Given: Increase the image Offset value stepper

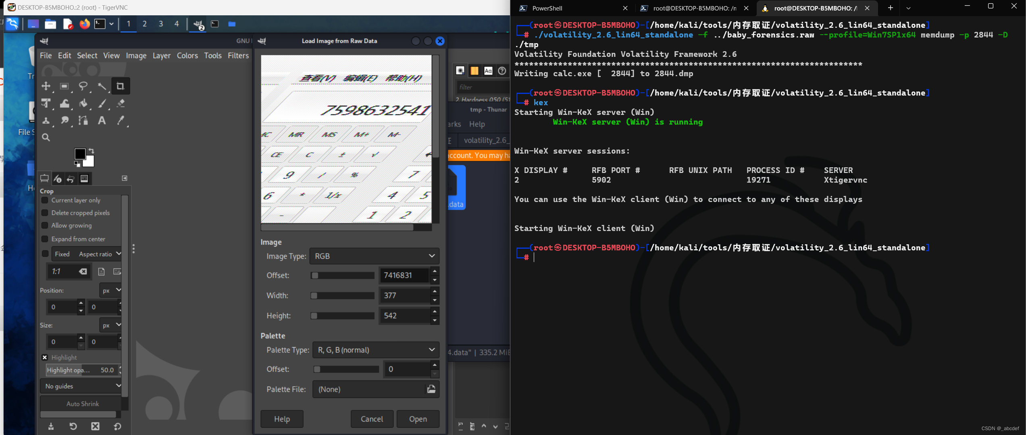Looking at the screenshot, I should 435,271.
